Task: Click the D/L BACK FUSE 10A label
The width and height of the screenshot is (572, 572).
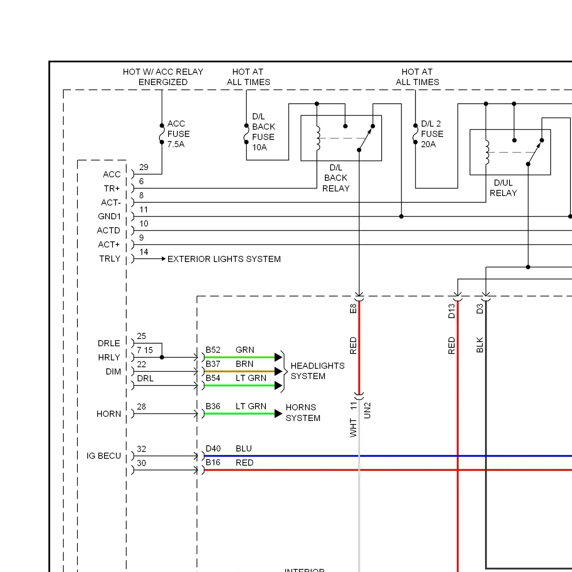Action: [x=264, y=132]
